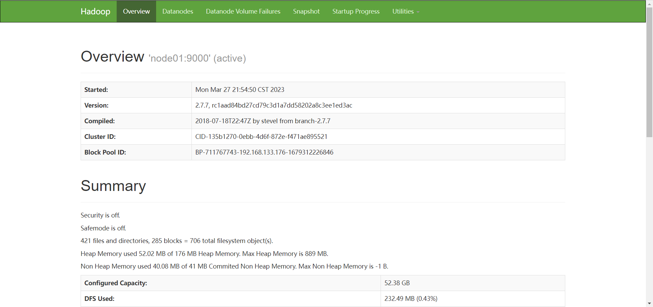This screenshot has height=307, width=653.
Task: Click the 52.38 GB capacity value
Action: 397,283
